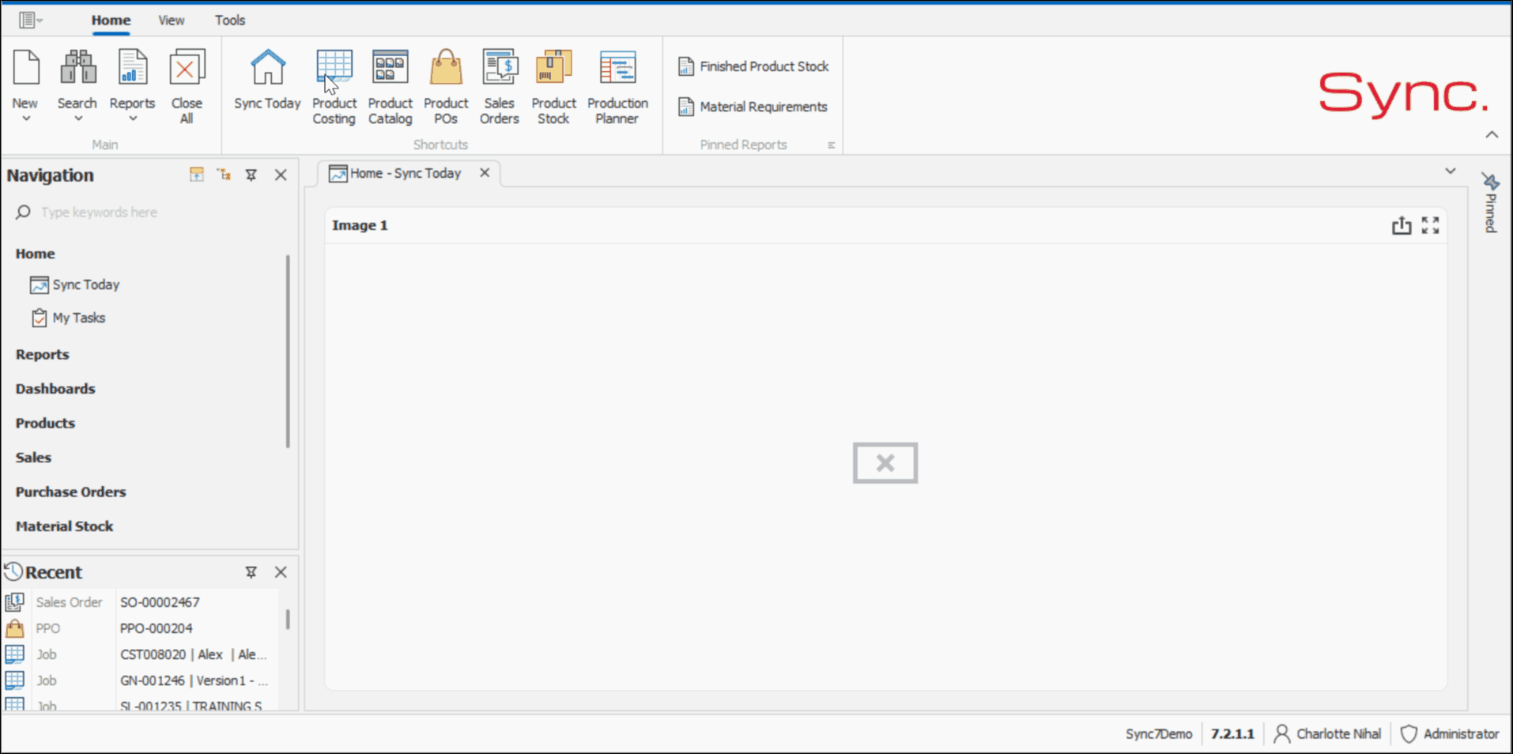
Task: Open the Material Requirements pinned report
Action: pos(753,107)
